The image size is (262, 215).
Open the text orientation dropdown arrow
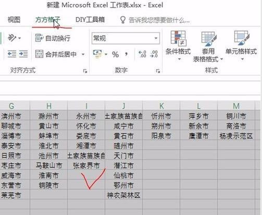coord(20,38)
